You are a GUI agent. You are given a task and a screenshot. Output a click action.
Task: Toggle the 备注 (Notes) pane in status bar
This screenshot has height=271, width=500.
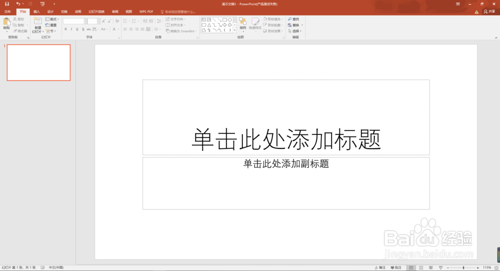(x=380, y=268)
